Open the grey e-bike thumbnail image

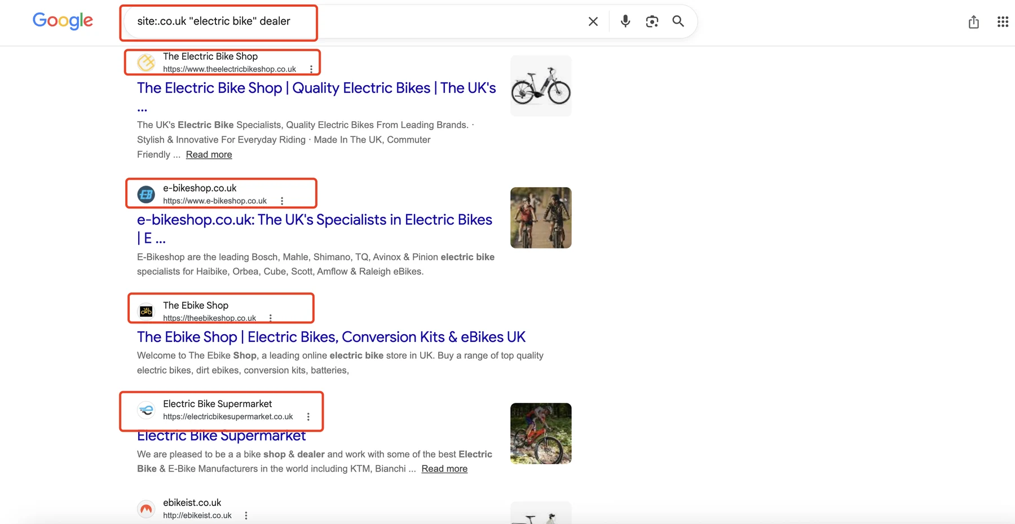click(x=541, y=86)
